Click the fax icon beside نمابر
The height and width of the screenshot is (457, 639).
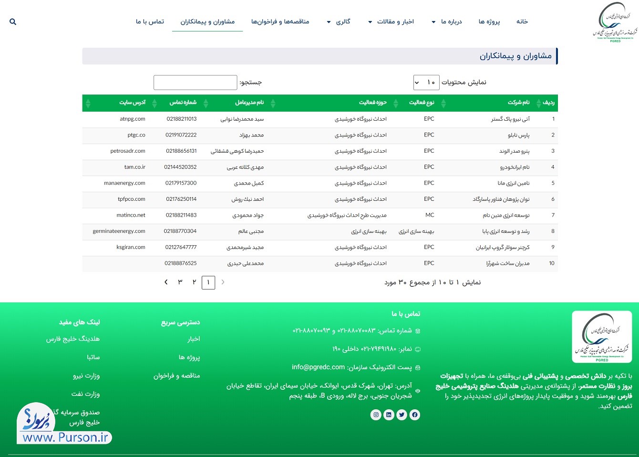coord(418,349)
